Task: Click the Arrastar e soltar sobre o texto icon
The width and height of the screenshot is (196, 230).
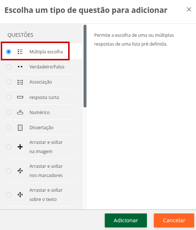Action: pos(20,195)
